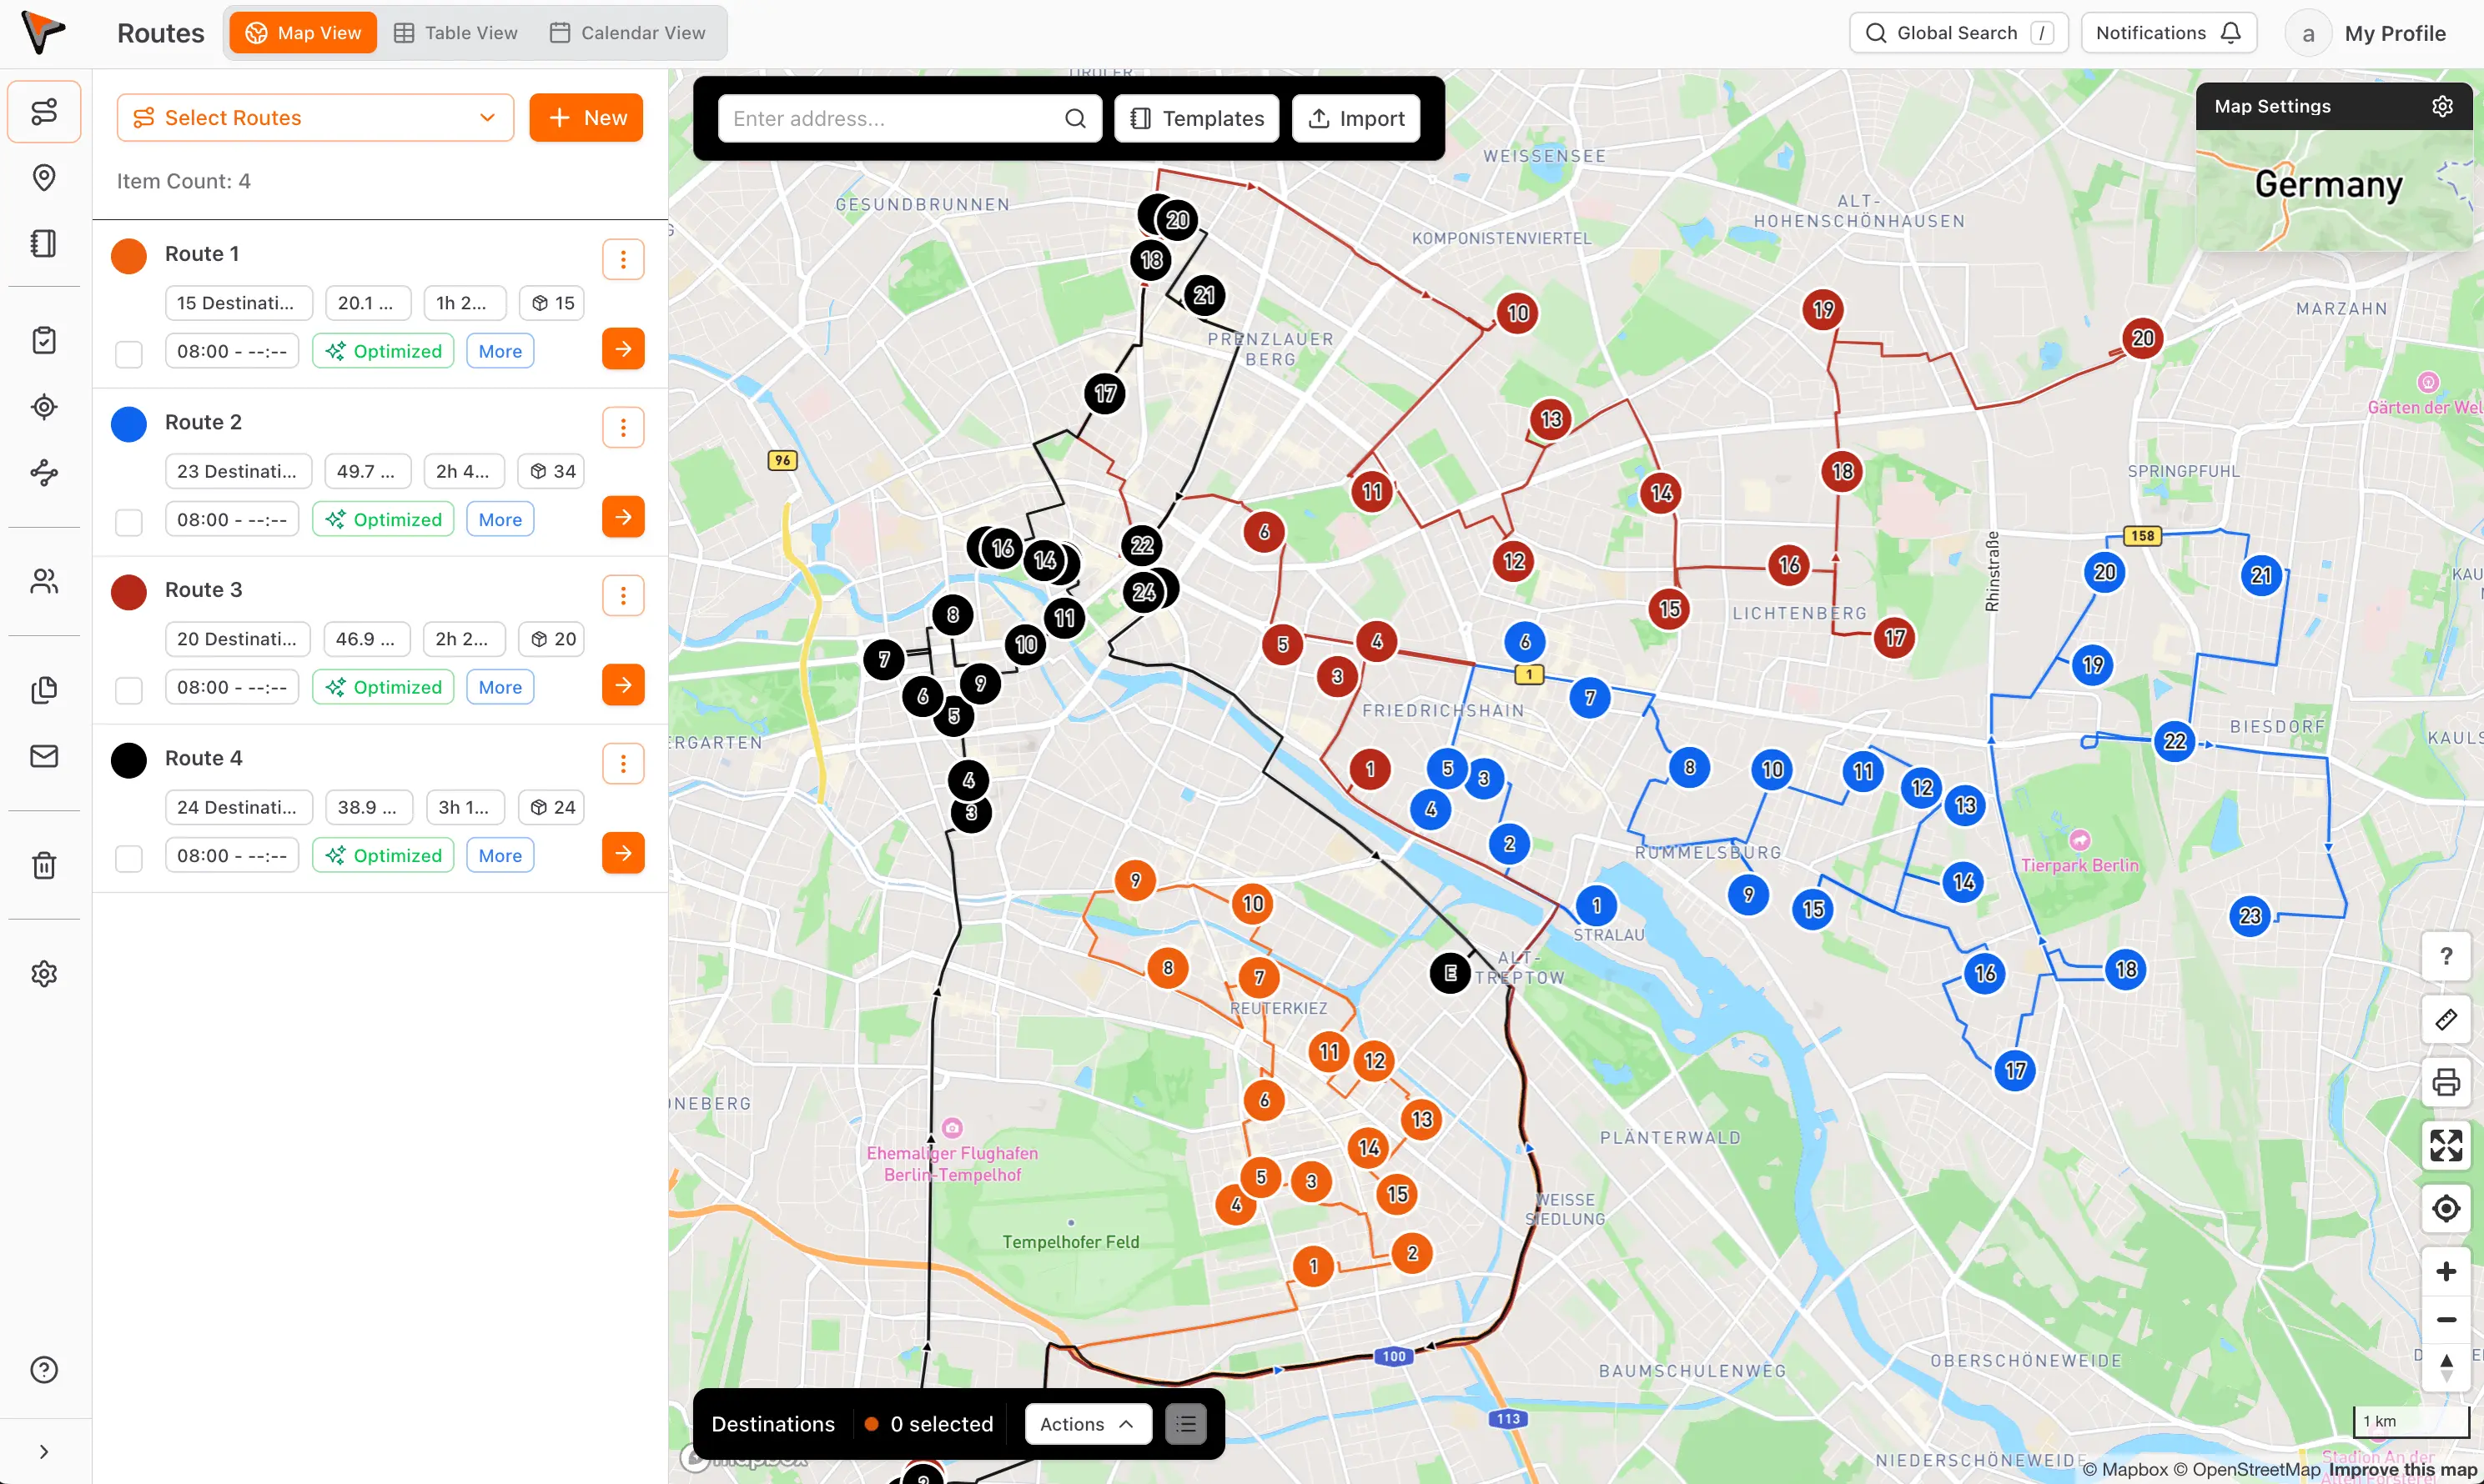The width and height of the screenshot is (2484, 1484).
Task: Switch to Table View tab
Action: [456, 33]
